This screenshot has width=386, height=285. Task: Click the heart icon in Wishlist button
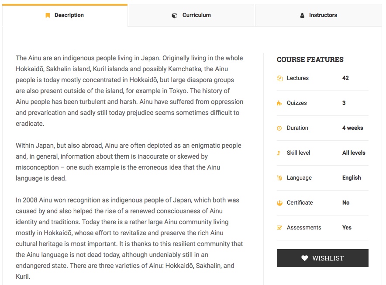pos(305,258)
